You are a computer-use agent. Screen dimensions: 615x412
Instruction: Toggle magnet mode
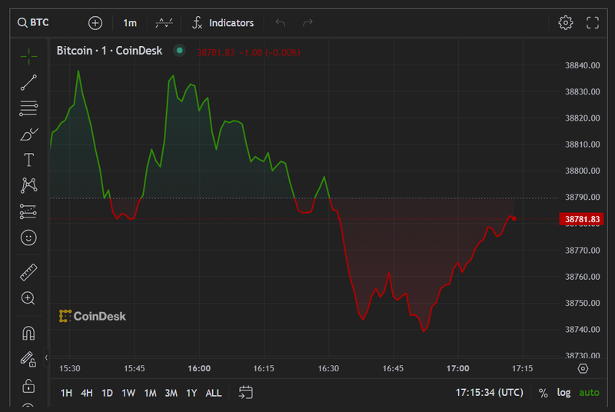coord(28,333)
